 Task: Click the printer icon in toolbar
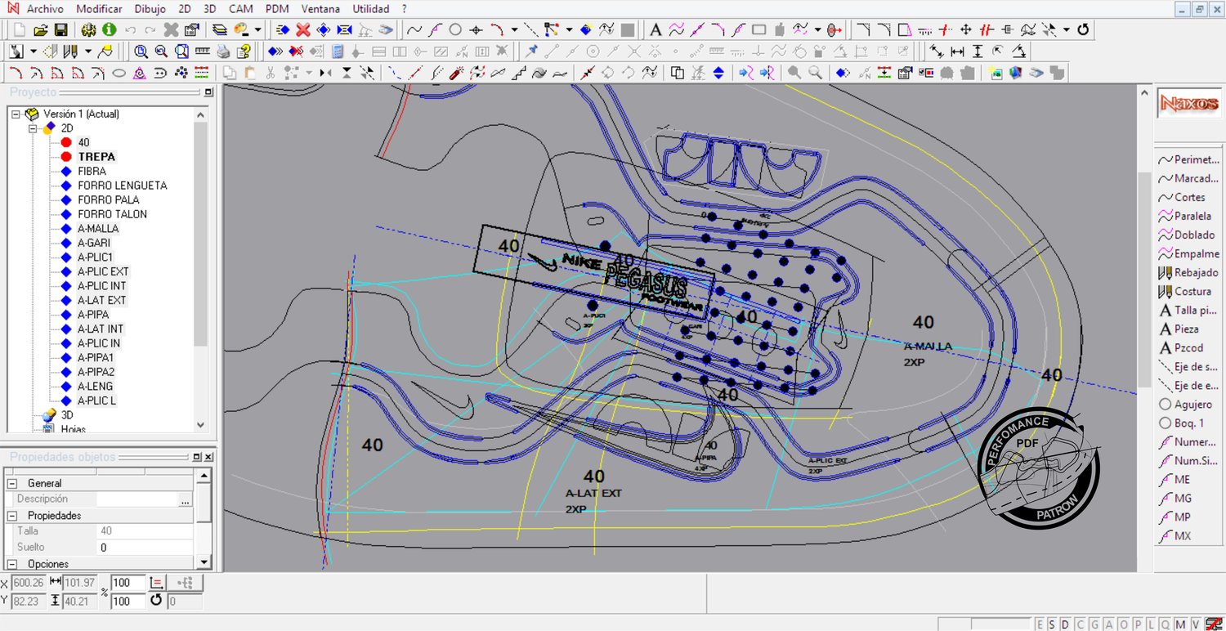tap(223, 51)
